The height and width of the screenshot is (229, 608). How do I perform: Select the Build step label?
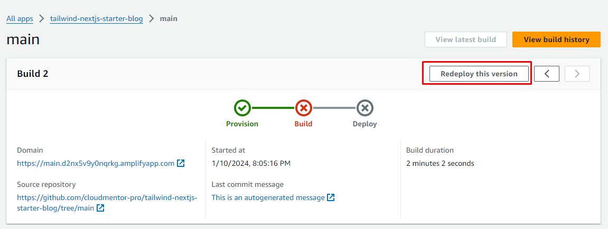pyautogui.click(x=303, y=124)
